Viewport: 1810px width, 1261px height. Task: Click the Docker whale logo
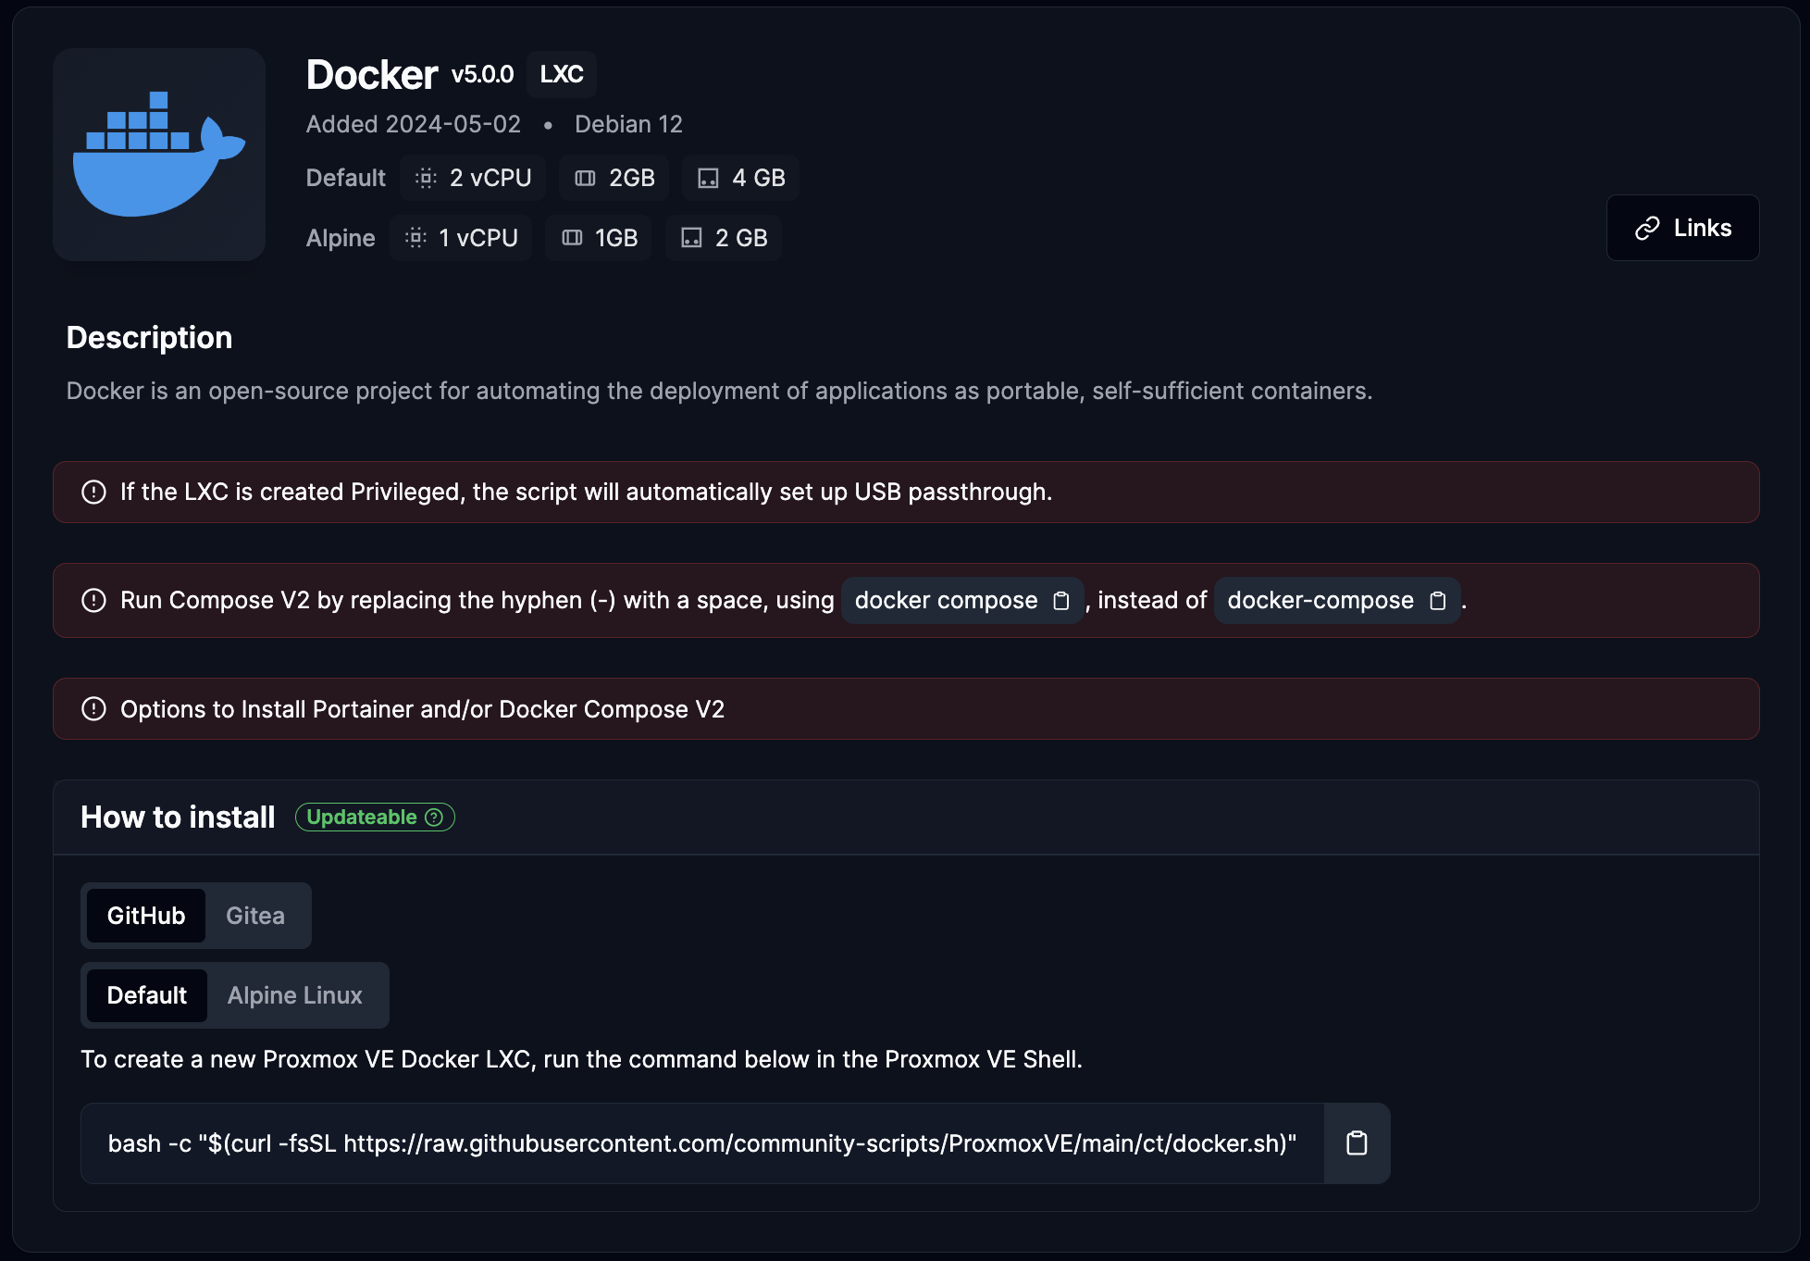tap(159, 155)
